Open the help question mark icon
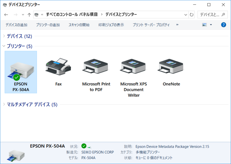231x164 pixels. 223,25
